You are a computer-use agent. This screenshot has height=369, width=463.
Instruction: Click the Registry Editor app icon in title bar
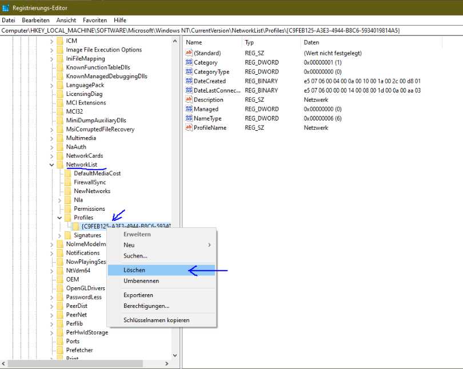[6, 8]
